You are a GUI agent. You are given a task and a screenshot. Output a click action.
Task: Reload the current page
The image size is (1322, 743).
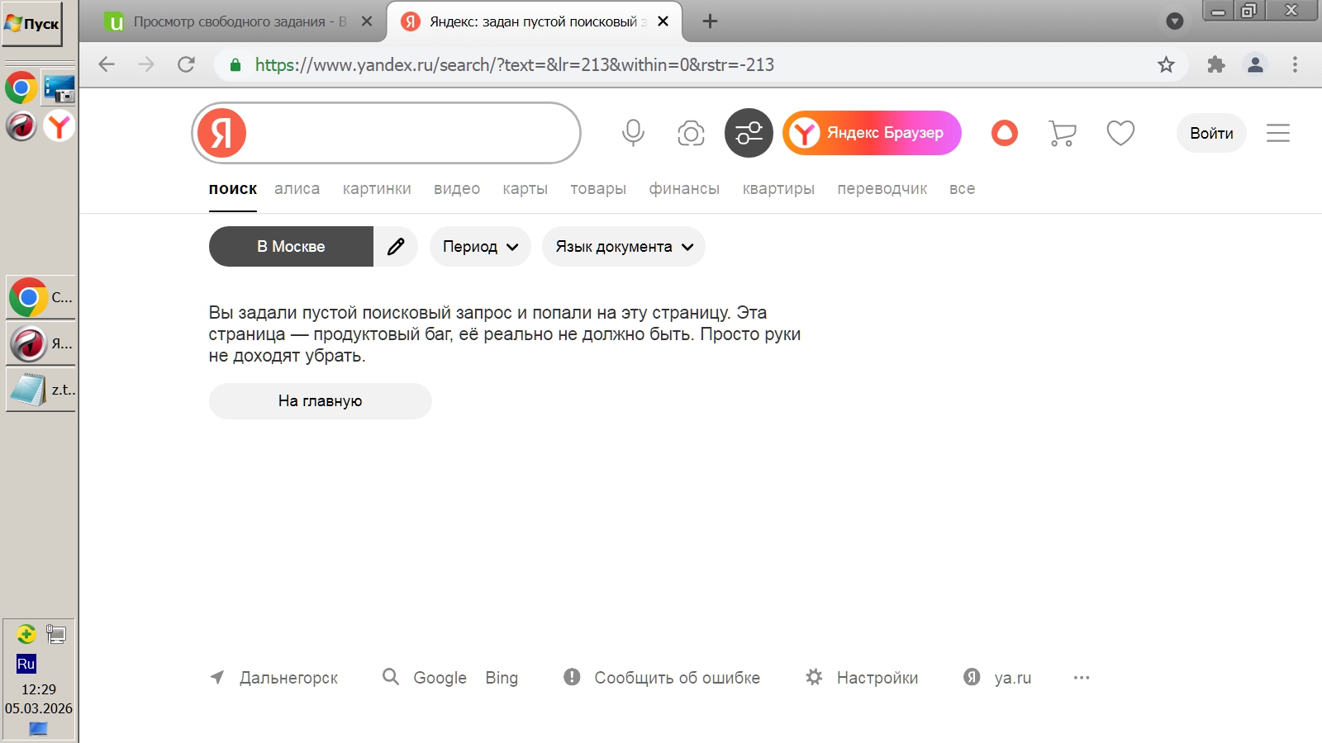[x=186, y=64]
